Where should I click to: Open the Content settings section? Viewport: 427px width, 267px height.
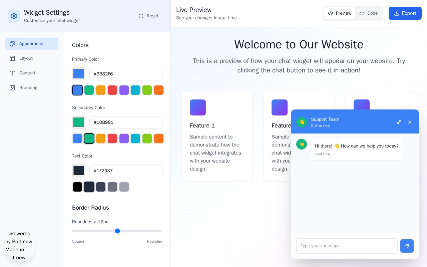32,73
